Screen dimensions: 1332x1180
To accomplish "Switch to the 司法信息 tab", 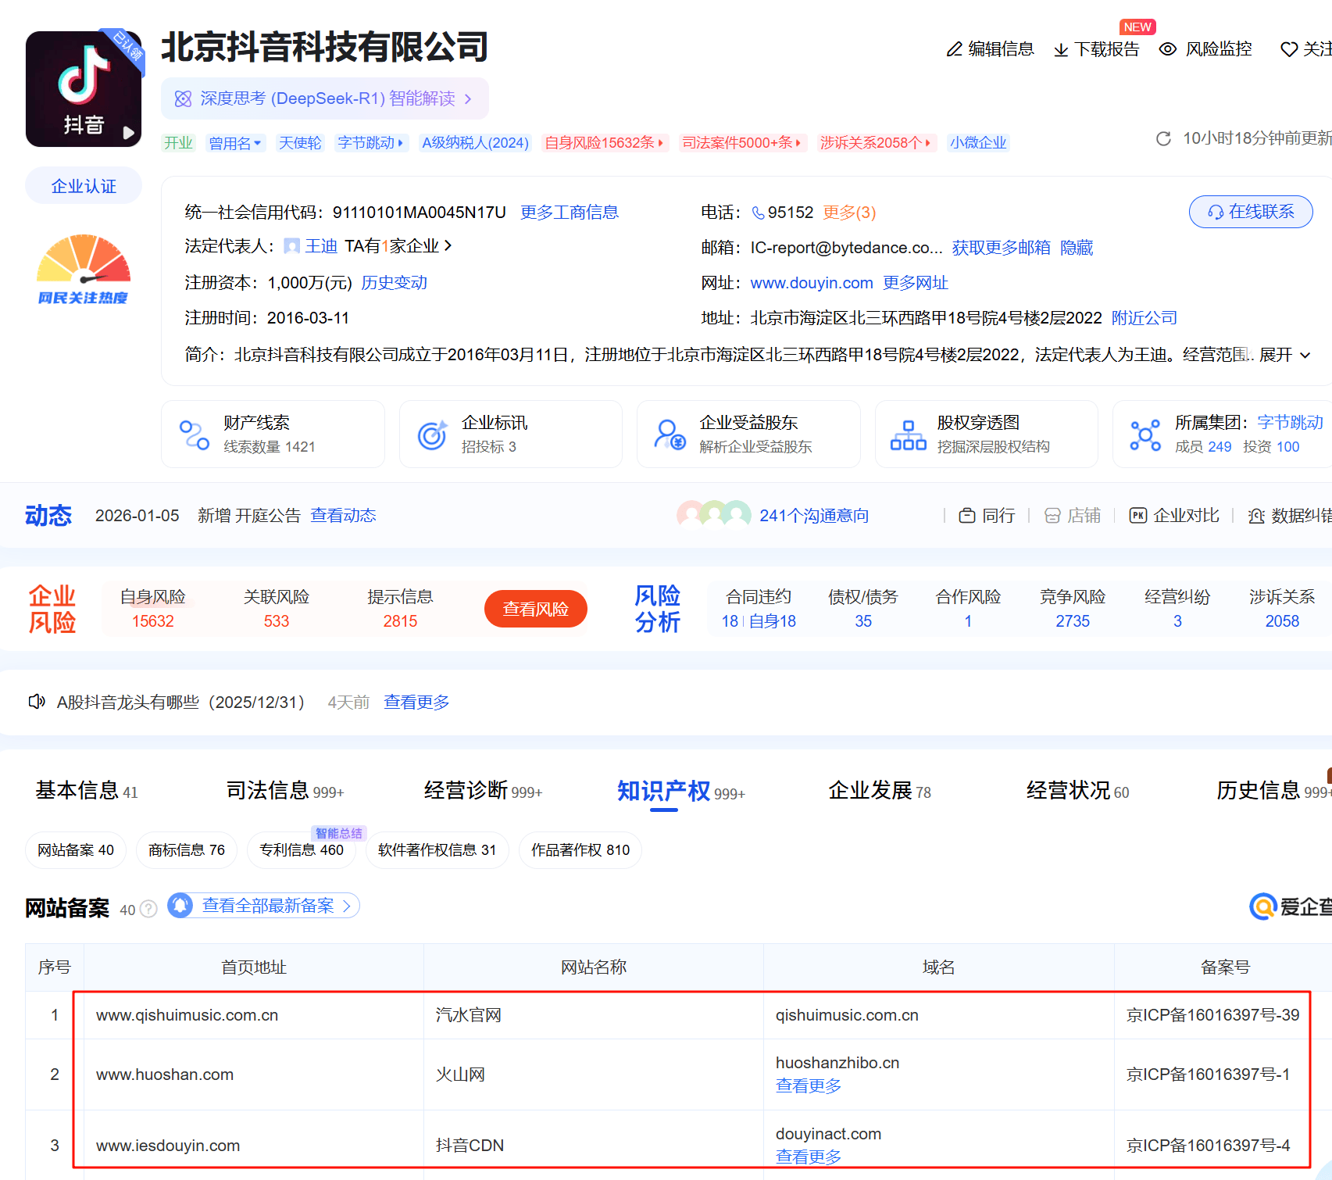I will (284, 791).
